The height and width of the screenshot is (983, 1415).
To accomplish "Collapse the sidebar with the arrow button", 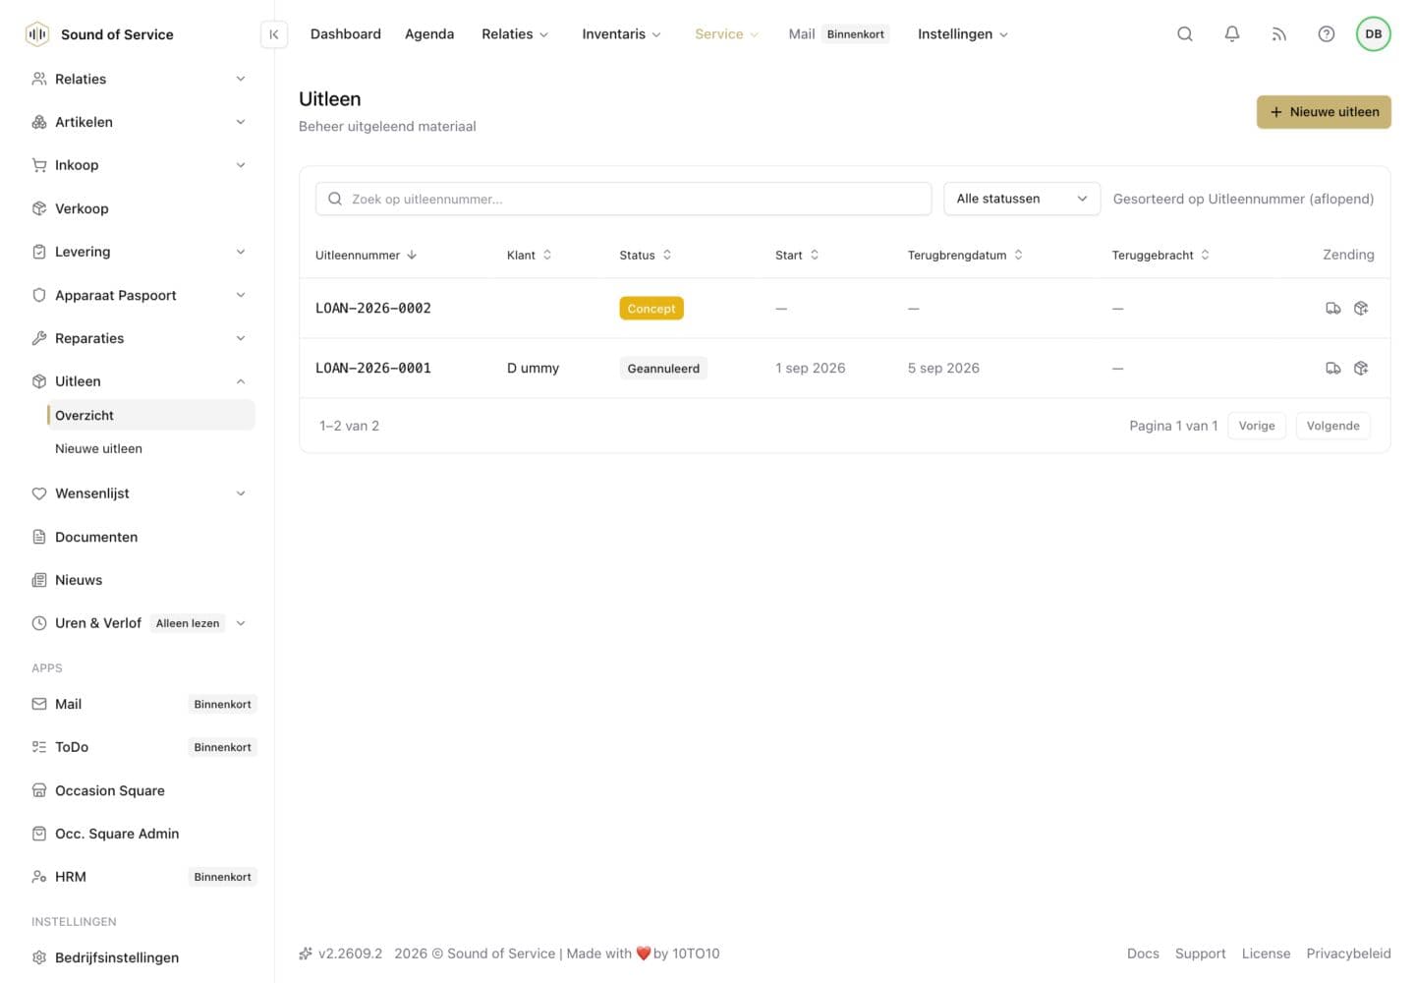I will point(274,34).
